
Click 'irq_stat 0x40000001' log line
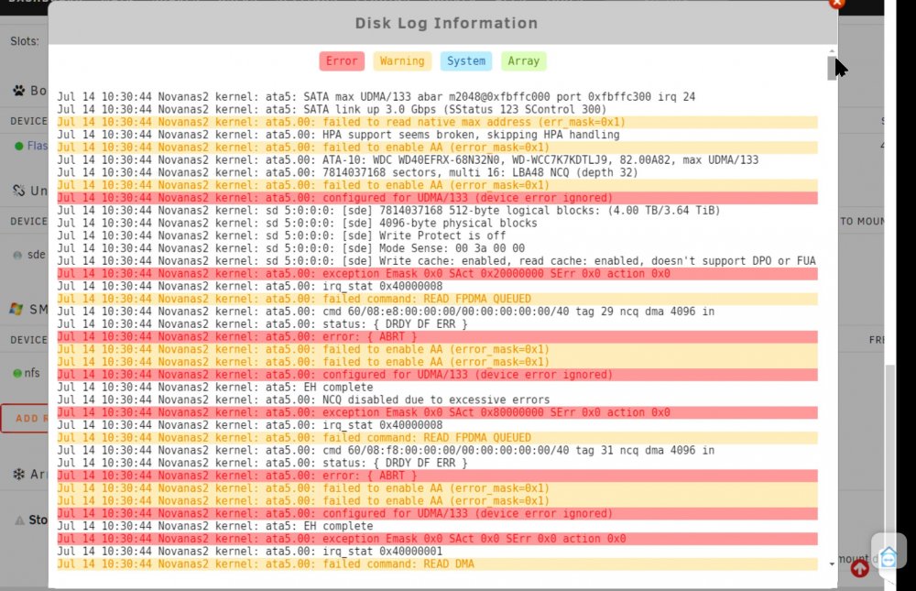(x=249, y=552)
